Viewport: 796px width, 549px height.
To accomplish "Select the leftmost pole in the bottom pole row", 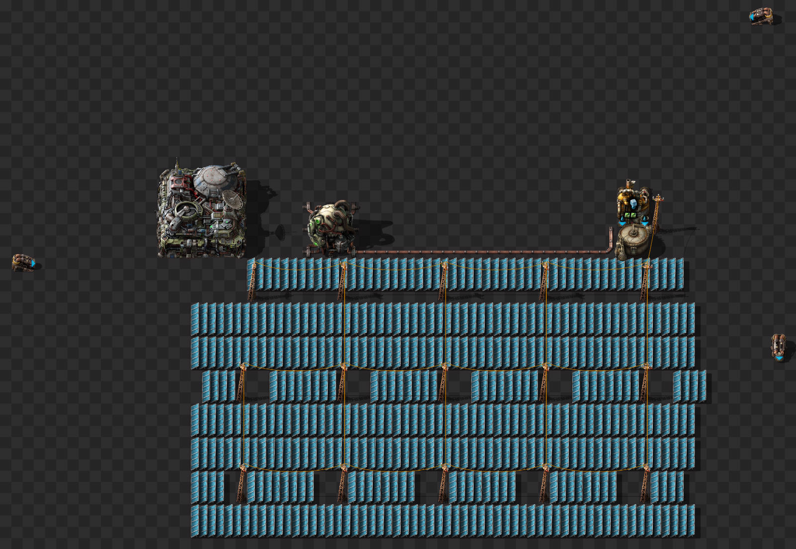I will (x=242, y=483).
